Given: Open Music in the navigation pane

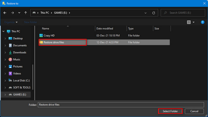Looking at the screenshot, I should [17, 59].
